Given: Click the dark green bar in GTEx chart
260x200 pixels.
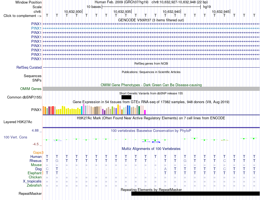Looking at the screenshot, I should 139,110.
